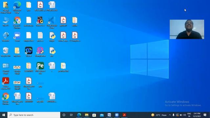Image resolution: width=210 pixels, height=118 pixels.
Task: Select the Binary Search Tree PDF file
Action: pos(29,83)
